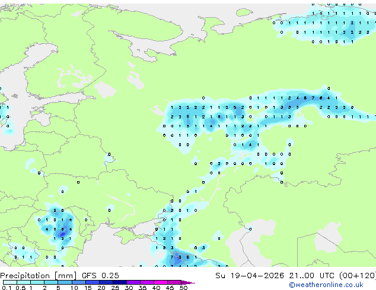The width and height of the screenshot is (376, 290).
Task: Pick the legend swatch between 10 and 15
Action: click(78, 282)
